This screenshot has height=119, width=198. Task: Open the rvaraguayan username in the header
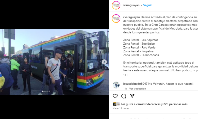point(131,5)
